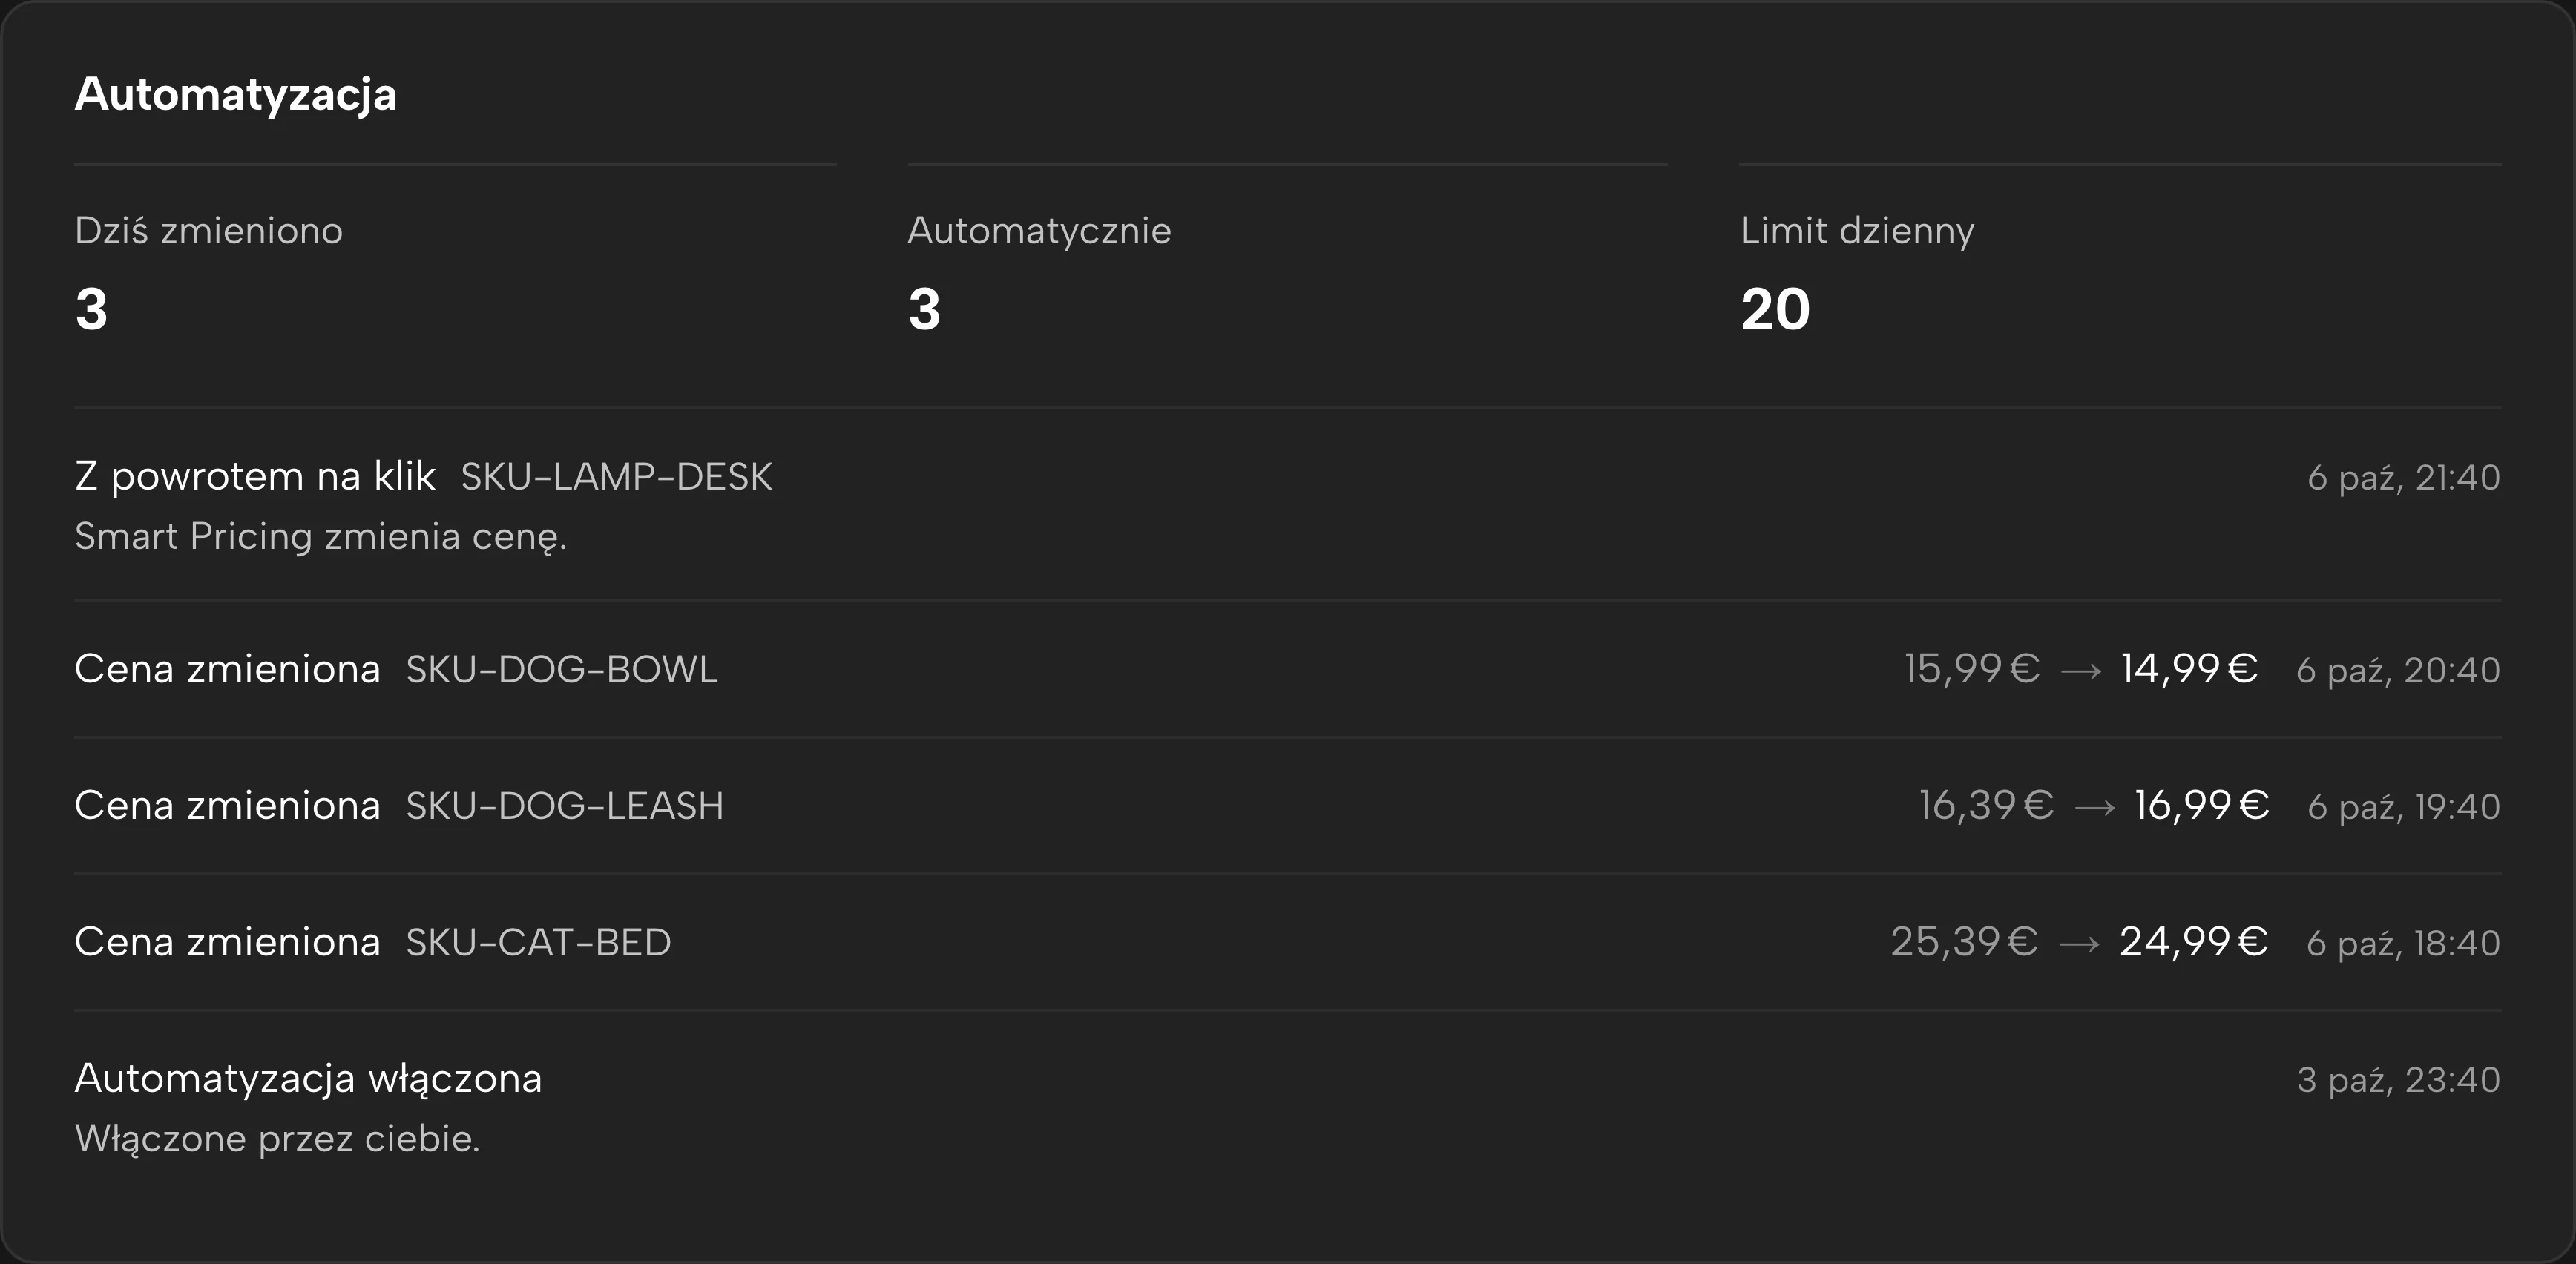Screen dimensions: 2576x1264
Task: Click the timestamp 3 paź, 23:40
Action: coord(2398,1080)
